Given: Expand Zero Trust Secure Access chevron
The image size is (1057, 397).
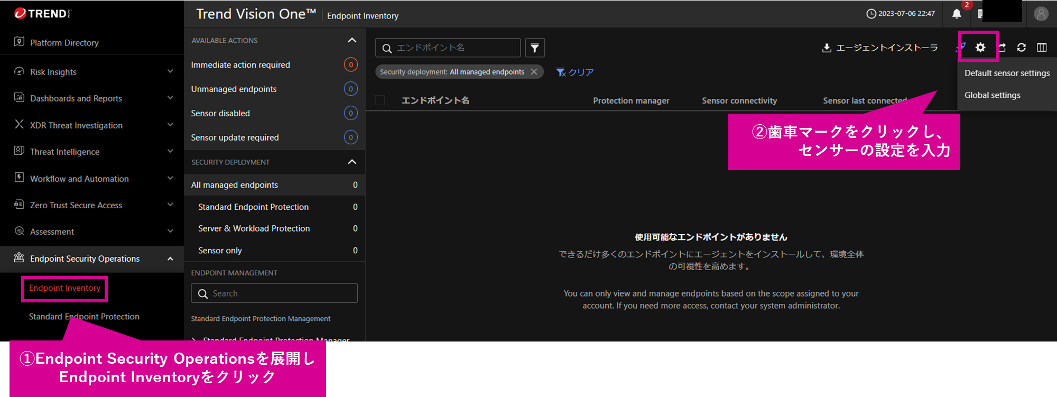Looking at the screenshot, I should pos(170,205).
